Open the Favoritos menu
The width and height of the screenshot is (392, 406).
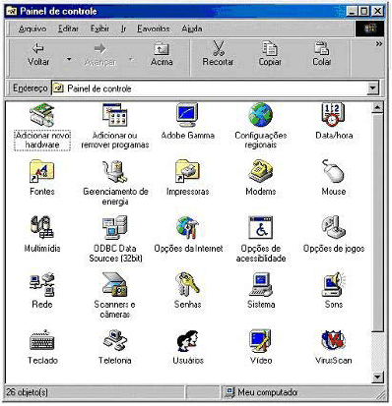tap(154, 29)
